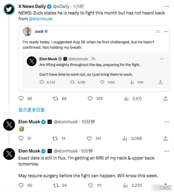The image size is (174, 192).
Task: View analytics of the X News Daily tweet
Action: pos(126,99)
